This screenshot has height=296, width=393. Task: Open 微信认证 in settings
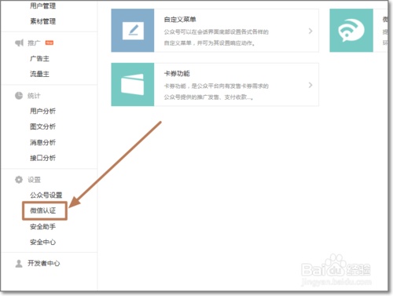pos(42,210)
